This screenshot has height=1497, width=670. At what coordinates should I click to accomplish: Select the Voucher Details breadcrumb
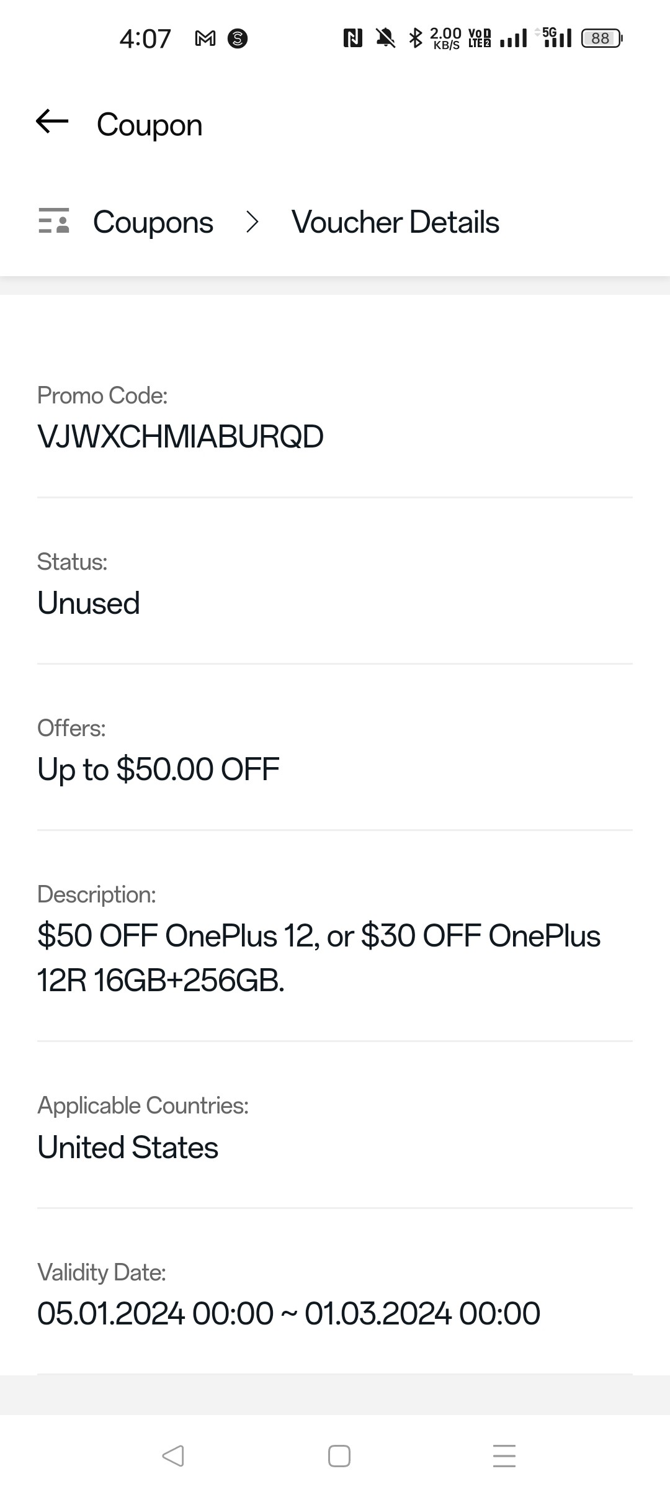coord(395,222)
